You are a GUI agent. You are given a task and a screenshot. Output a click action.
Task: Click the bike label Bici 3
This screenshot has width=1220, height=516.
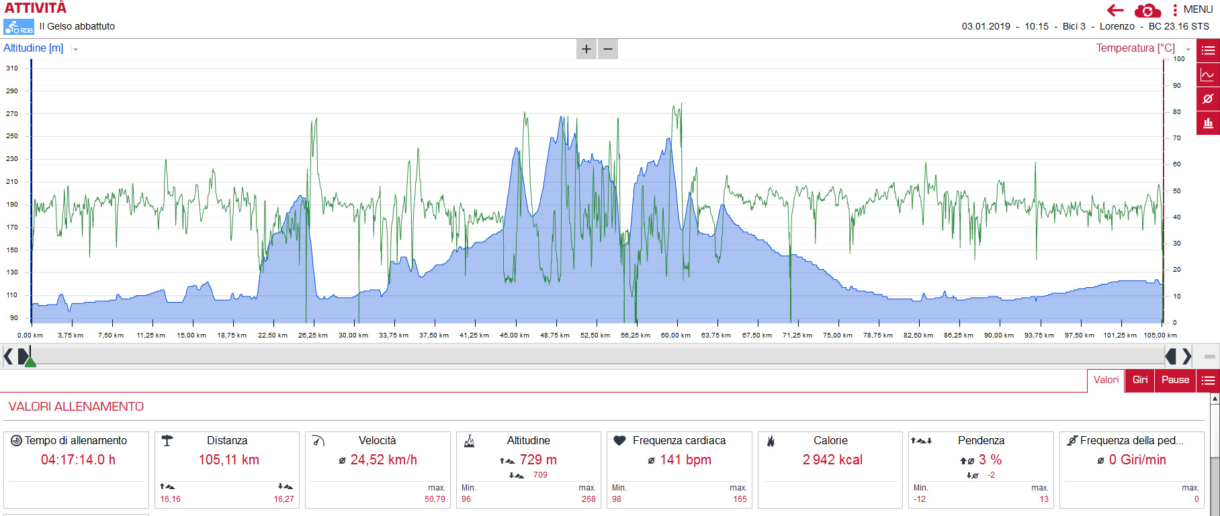point(1074,26)
